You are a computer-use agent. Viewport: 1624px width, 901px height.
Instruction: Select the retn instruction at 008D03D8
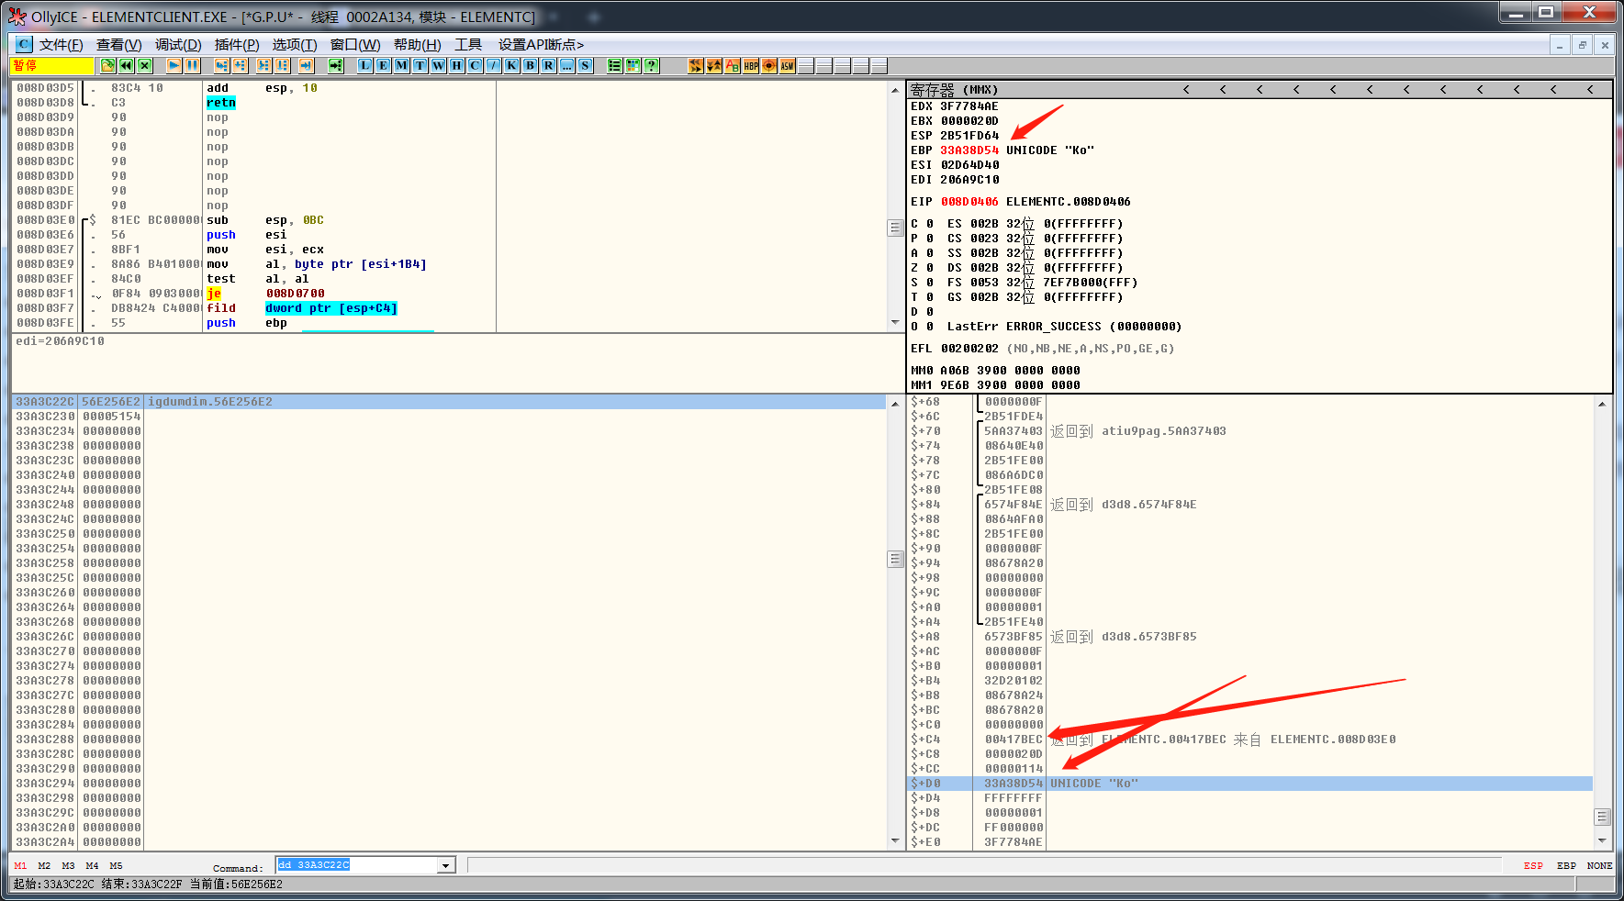(221, 103)
